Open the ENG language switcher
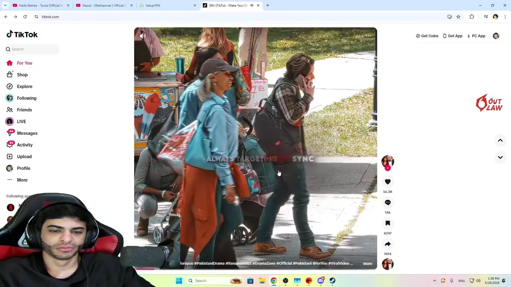The image size is (511, 287). pos(461,281)
